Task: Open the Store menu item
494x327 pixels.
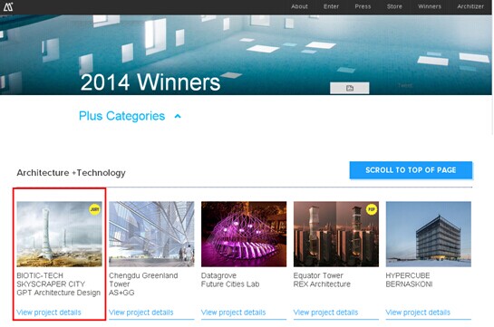Action: pyautogui.click(x=394, y=6)
